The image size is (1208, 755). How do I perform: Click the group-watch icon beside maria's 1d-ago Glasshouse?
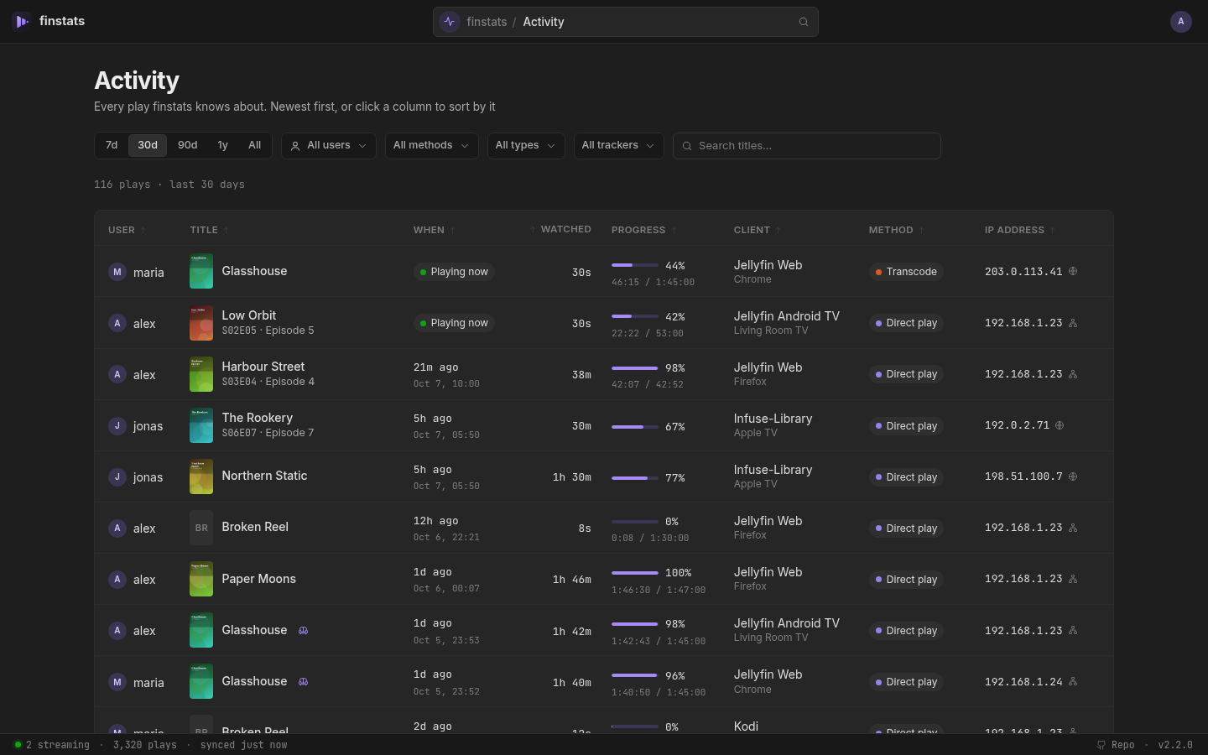(x=304, y=682)
